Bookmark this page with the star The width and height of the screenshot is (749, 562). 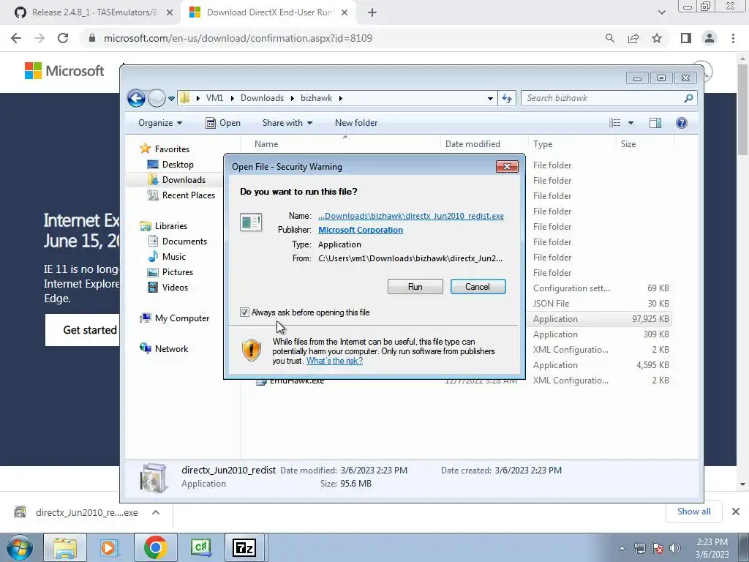[x=657, y=38]
